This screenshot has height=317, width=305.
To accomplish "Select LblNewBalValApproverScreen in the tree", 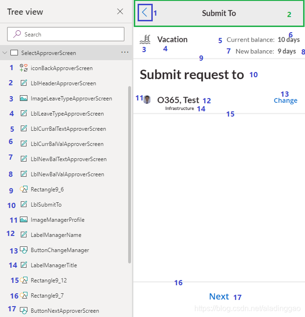I will [67, 174].
